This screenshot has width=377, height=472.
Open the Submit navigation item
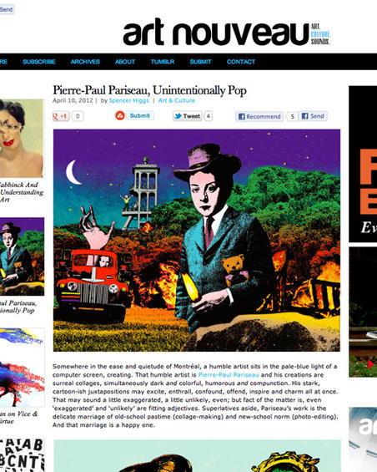coord(200,62)
